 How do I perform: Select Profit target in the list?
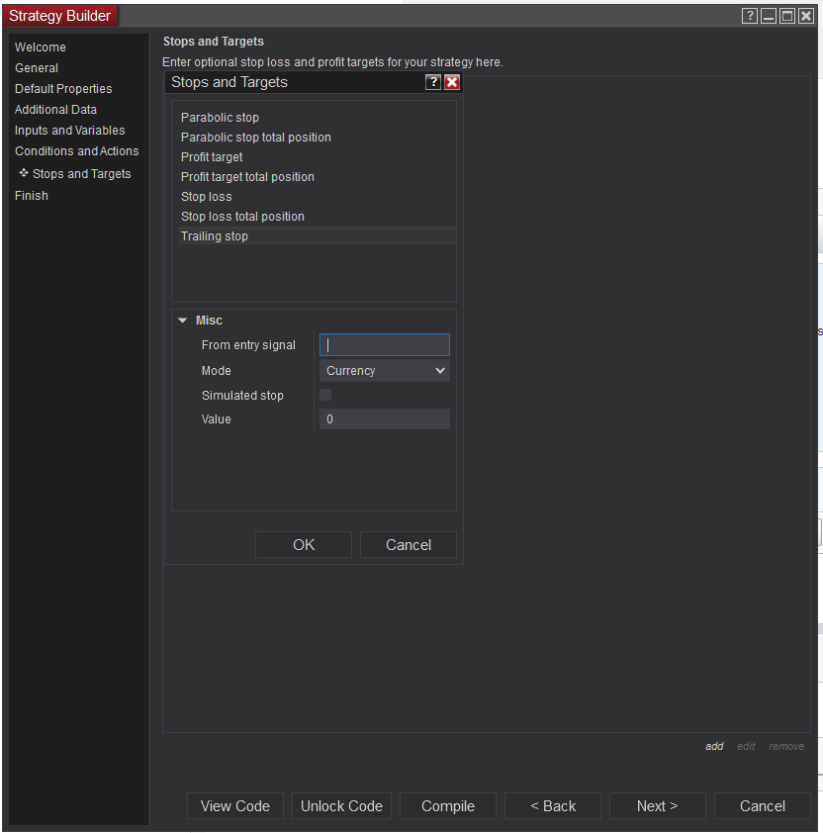click(318, 157)
